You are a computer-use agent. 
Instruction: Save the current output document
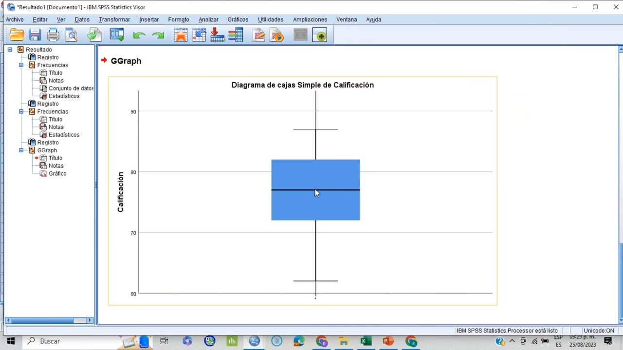tap(35, 35)
